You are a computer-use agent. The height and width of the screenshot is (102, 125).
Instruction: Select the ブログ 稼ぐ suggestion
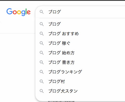[80, 43]
